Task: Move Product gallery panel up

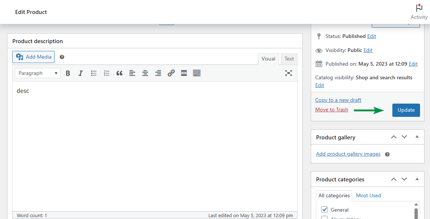Action: pos(394,137)
